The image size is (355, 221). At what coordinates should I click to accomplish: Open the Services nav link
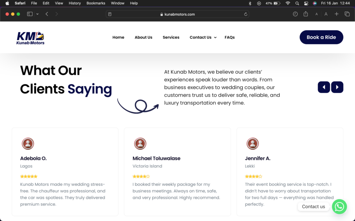pos(171,37)
